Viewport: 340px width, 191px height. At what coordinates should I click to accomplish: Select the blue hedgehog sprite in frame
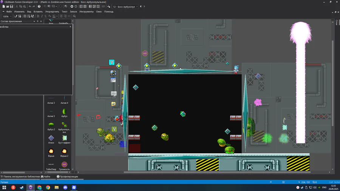click(236, 69)
